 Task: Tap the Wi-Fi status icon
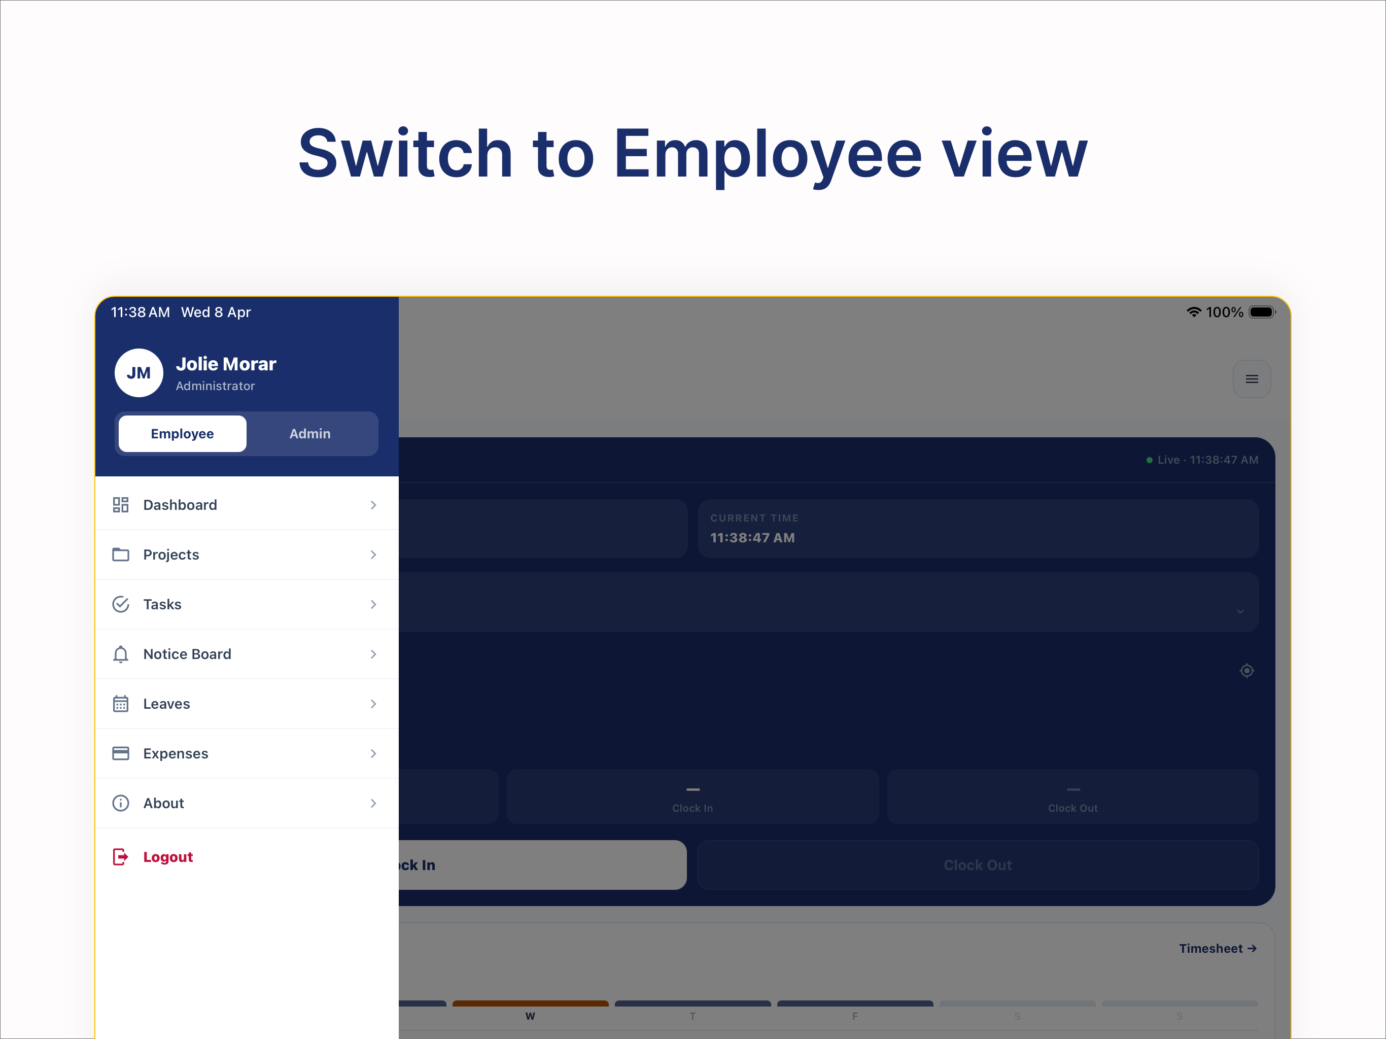point(1194,312)
